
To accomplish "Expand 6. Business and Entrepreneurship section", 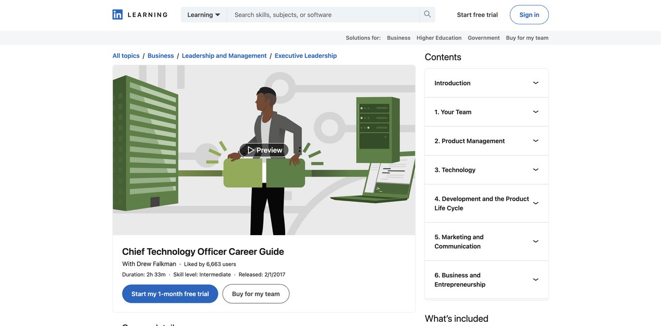I will 486,280.
